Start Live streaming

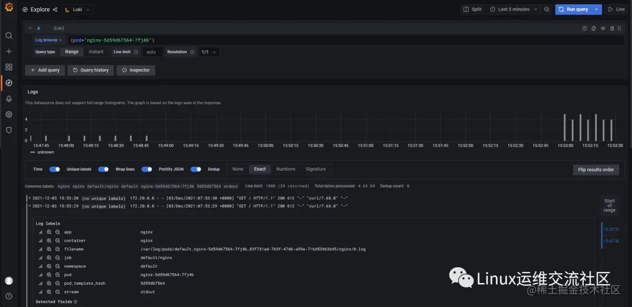coord(616,9)
